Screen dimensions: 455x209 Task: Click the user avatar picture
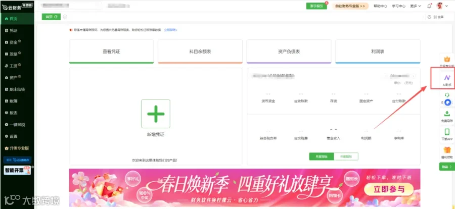pos(439,6)
